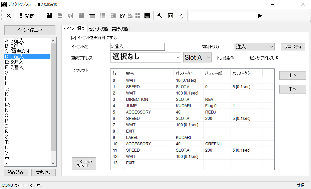Select empty event slot 'G:' in list

(x=27, y=73)
